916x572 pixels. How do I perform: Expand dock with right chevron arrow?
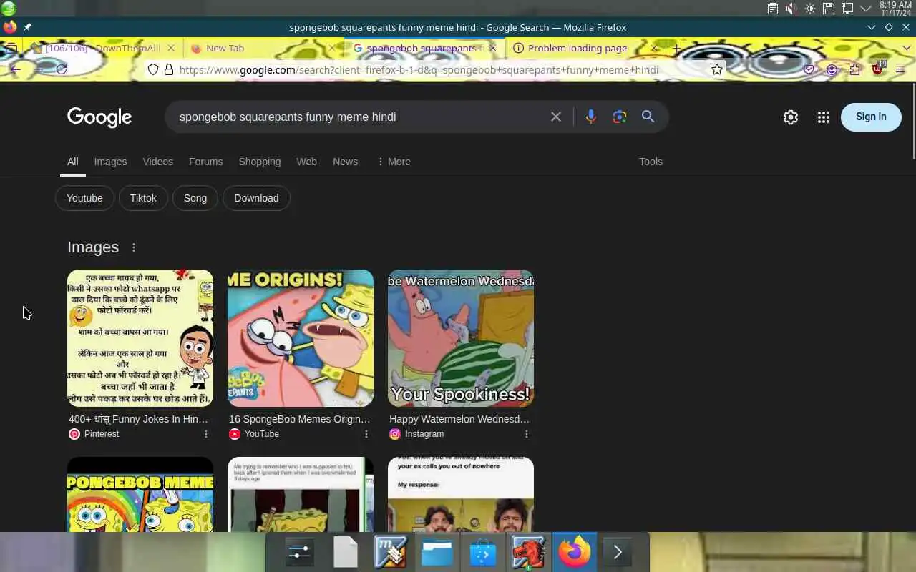pos(618,552)
